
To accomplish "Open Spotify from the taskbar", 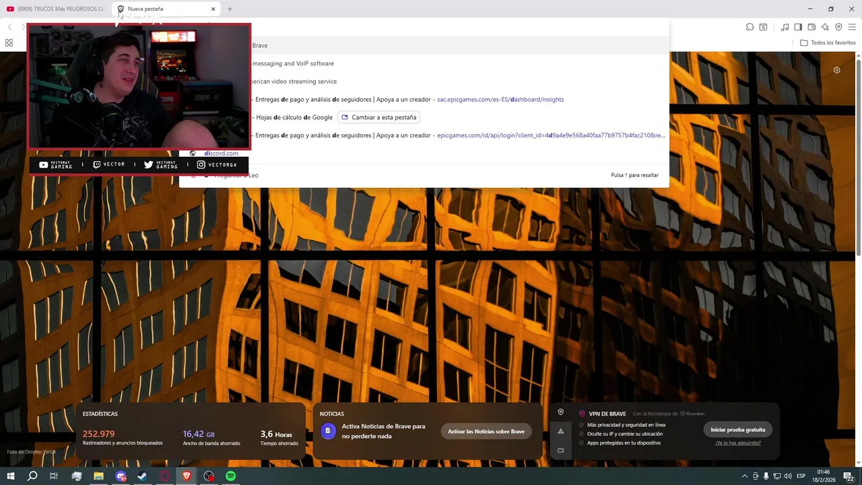I will pos(231,476).
